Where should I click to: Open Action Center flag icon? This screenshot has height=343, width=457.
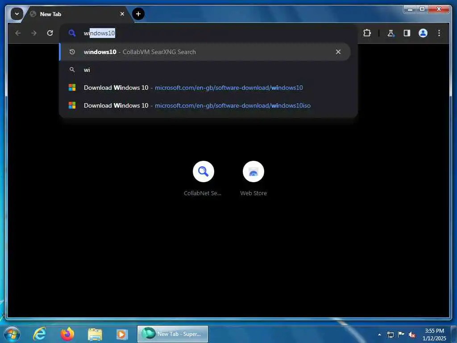point(401,334)
